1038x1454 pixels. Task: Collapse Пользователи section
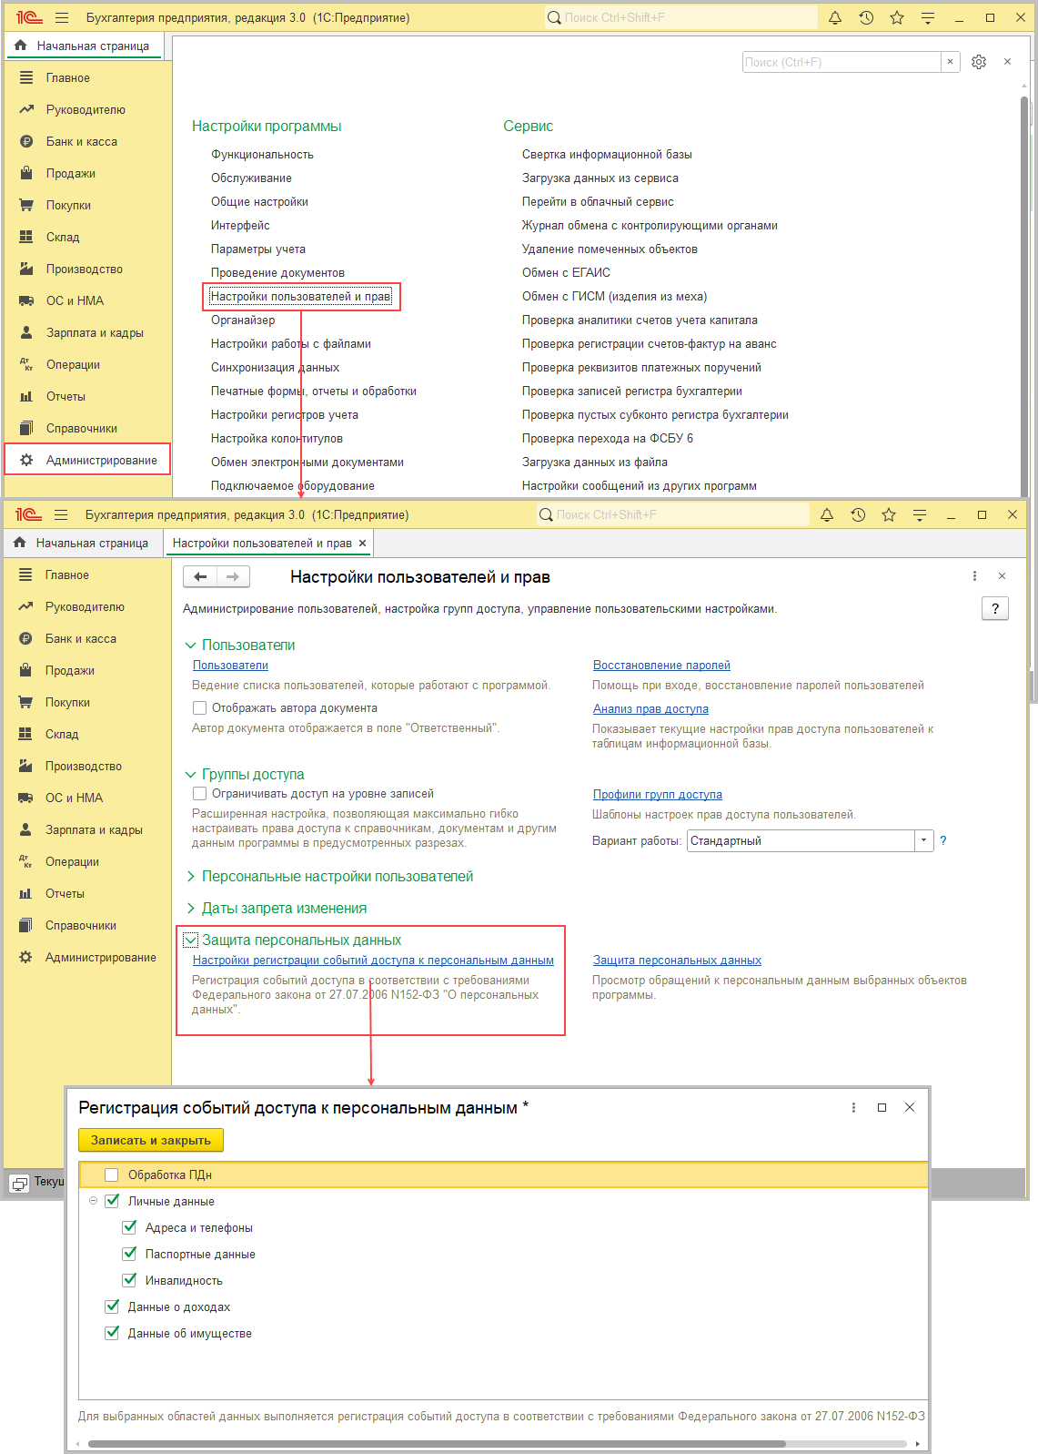pyautogui.click(x=190, y=645)
